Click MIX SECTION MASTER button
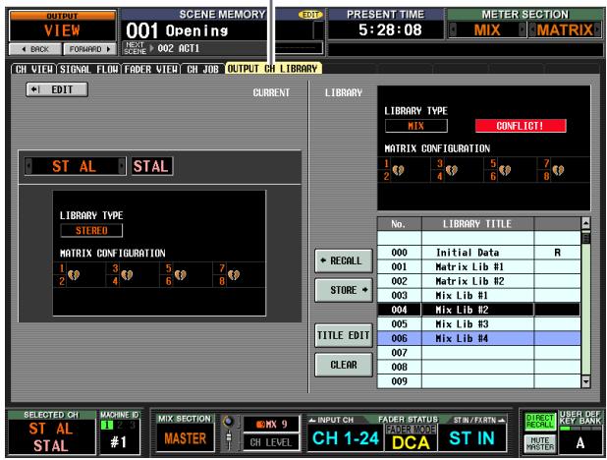Viewport: 607px width, 460px height. click(185, 438)
